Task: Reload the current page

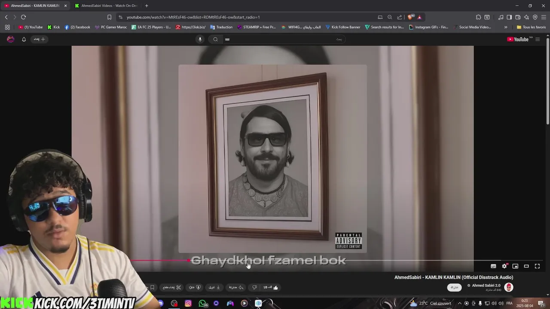Action: pos(23,17)
